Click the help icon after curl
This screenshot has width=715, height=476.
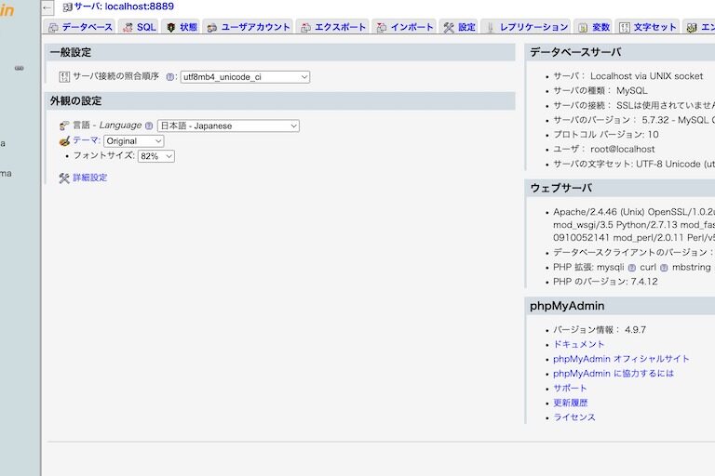[664, 268]
